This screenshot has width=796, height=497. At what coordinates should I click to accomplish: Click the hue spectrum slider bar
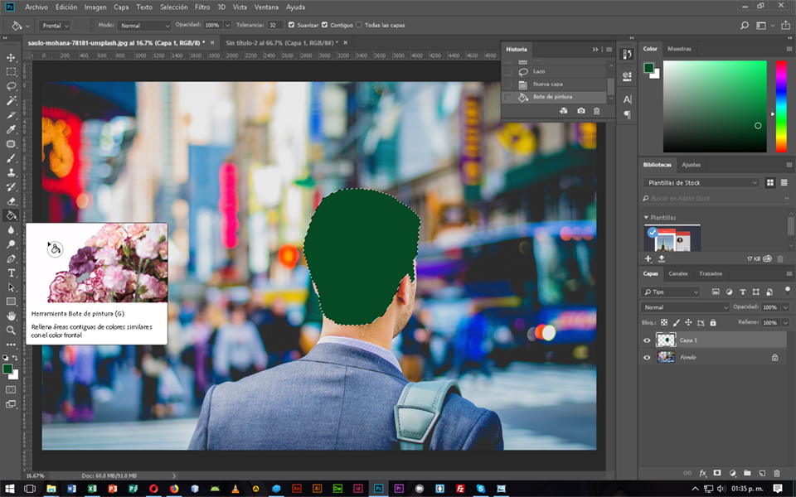pos(781,106)
